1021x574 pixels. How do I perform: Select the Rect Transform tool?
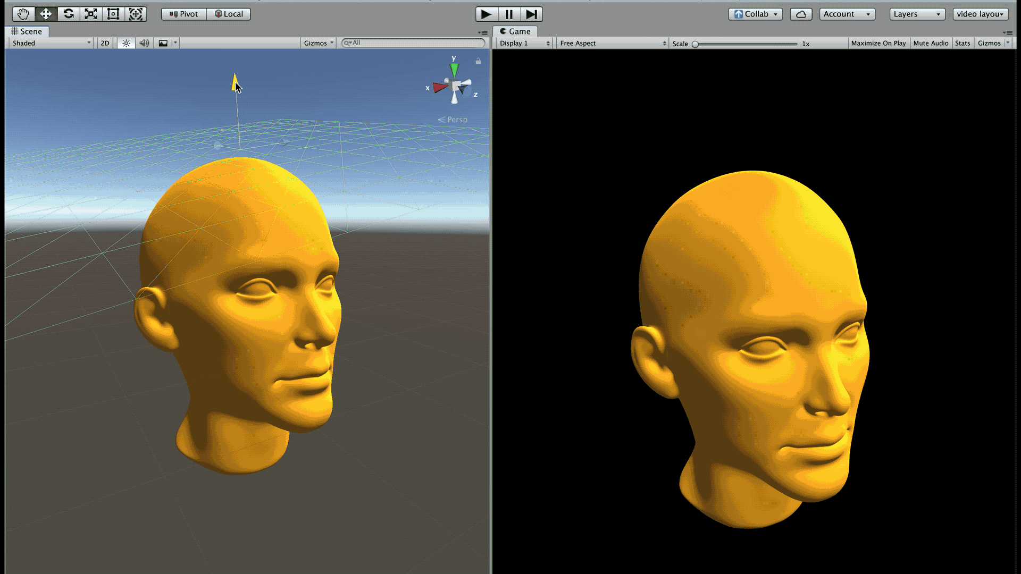pos(113,14)
